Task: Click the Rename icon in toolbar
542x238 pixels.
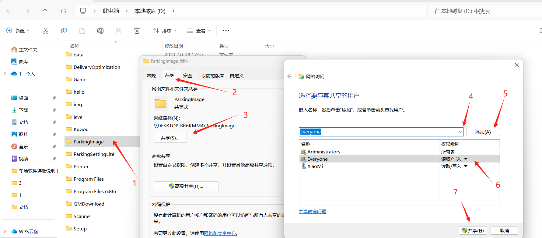Action: click(x=100, y=31)
